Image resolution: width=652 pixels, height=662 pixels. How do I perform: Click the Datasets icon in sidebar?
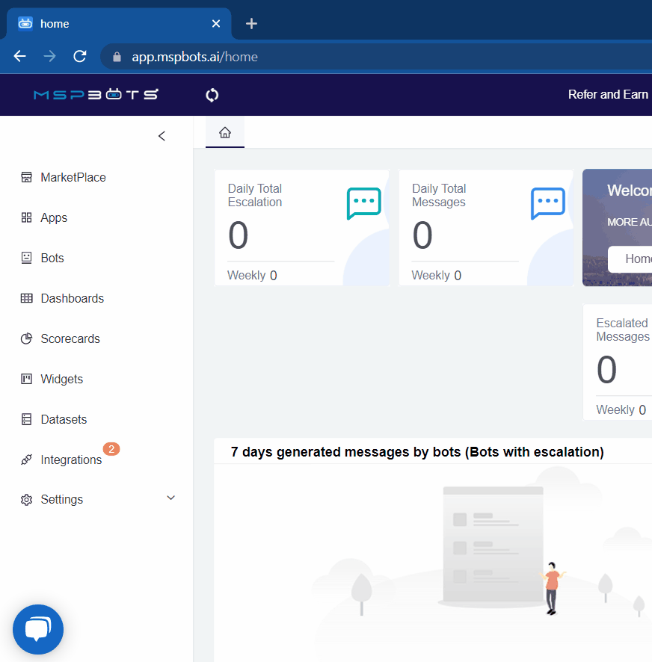(27, 419)
